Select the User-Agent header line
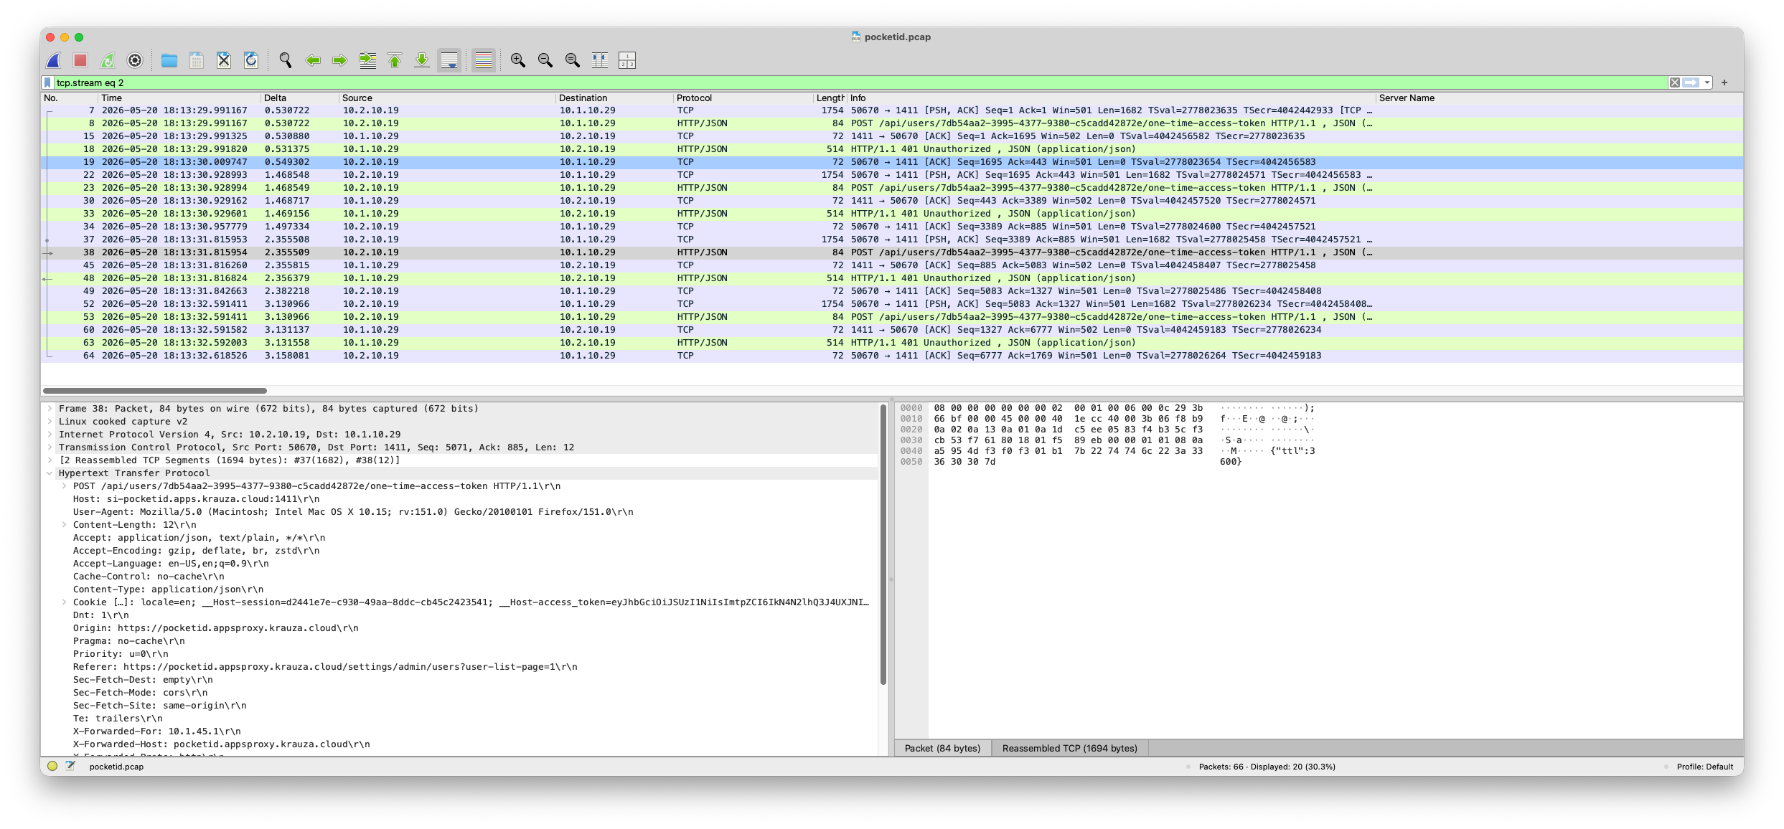Image resolution: width=1784 pixels, height=829 pixels. pyautogui.click(x=459, y=512)
